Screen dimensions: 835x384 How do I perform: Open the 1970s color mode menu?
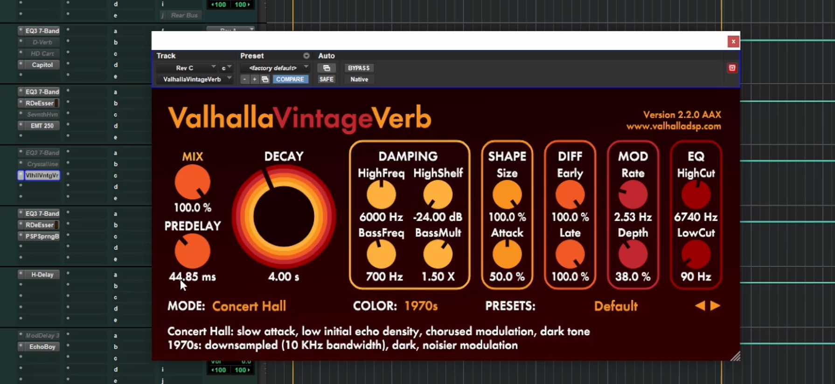click(x=421, y=306)
